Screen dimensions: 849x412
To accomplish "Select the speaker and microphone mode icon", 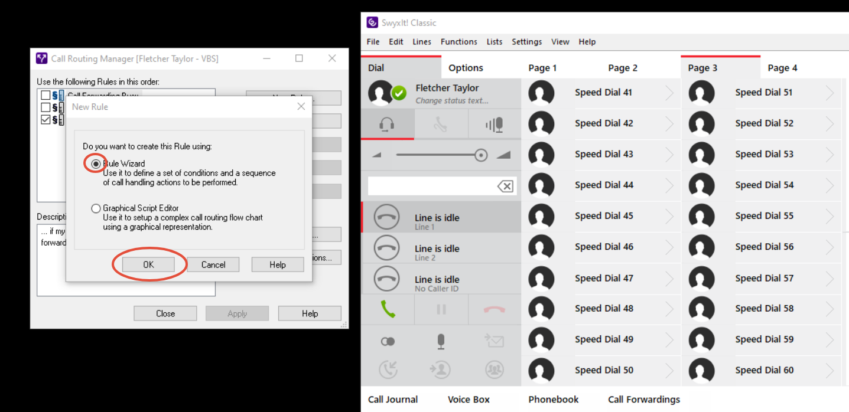I will [x=494, y=125].
